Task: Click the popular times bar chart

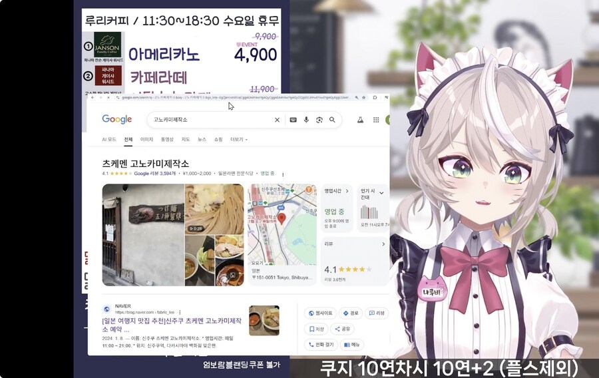Action: pos(369,212)
